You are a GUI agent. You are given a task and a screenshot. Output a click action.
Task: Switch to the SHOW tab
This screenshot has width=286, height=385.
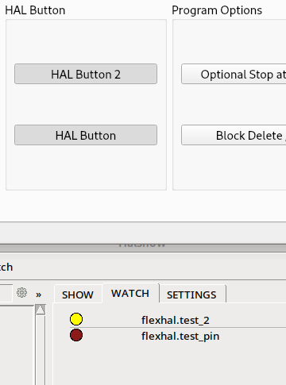tap(78, 295)
